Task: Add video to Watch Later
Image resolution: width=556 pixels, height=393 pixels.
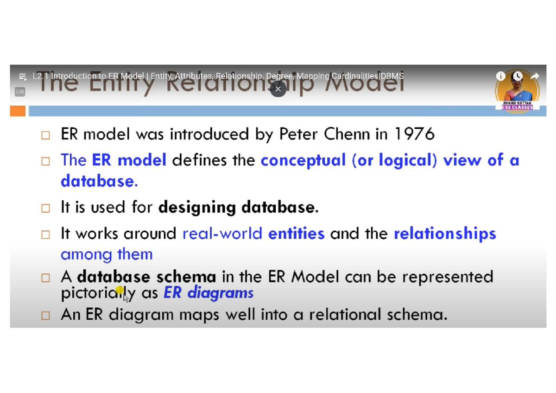Action: [x=518, y=76]
